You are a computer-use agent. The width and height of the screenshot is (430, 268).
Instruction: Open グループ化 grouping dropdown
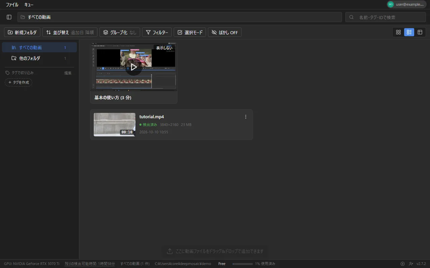coord(120,32)
